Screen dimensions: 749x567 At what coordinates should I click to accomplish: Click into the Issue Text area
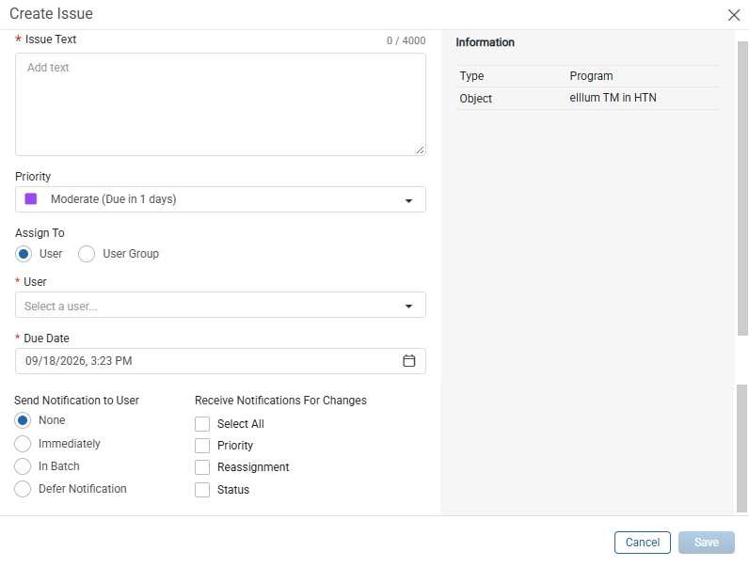pos(220,104)
